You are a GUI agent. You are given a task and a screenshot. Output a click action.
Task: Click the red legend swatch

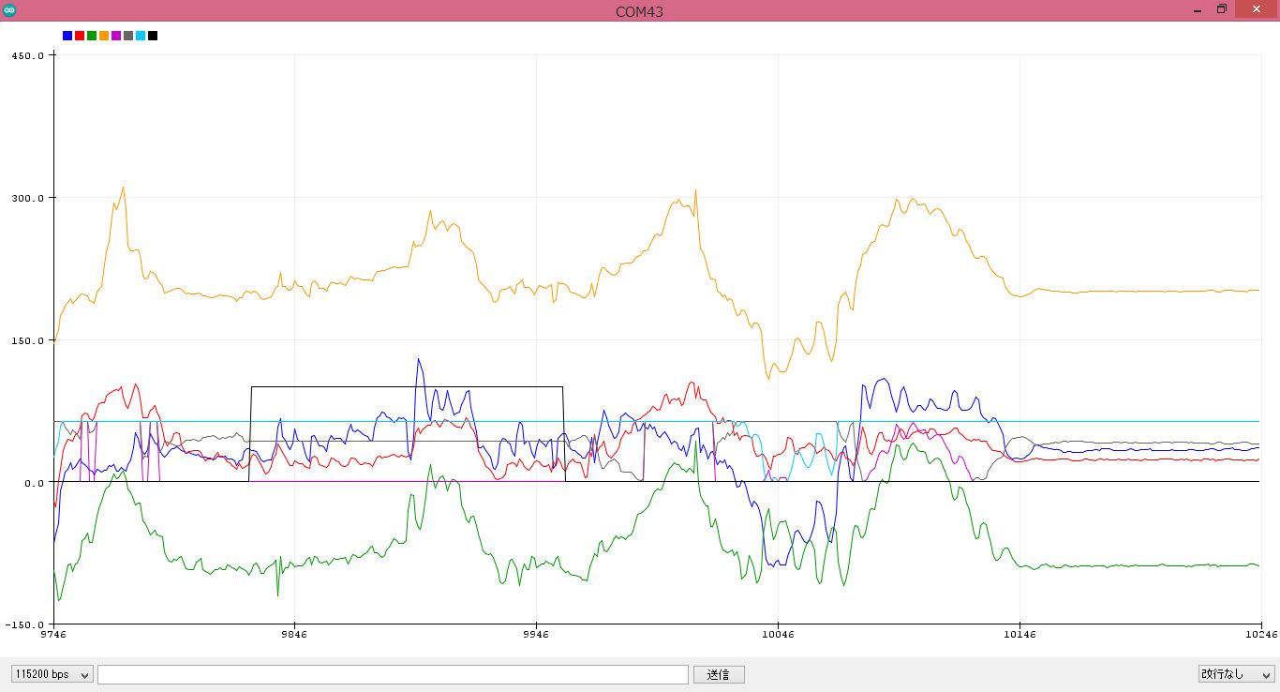(80, 36)
